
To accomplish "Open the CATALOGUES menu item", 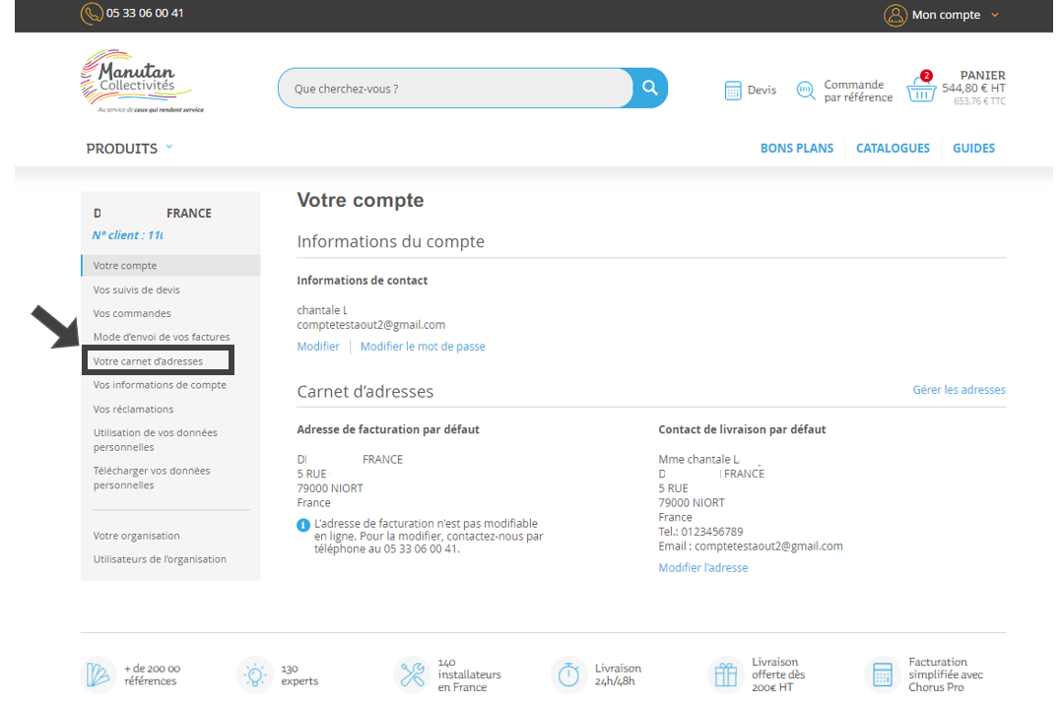I will tap(893, 148).
